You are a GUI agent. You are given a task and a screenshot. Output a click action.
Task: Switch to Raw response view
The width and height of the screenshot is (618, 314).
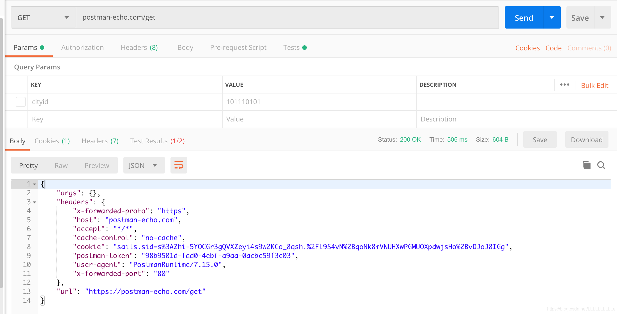pyautogui.click(x=61, y=165)
